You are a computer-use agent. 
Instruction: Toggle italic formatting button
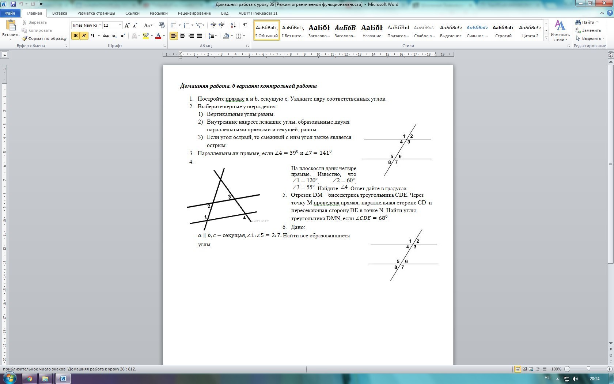coord(84,36)
